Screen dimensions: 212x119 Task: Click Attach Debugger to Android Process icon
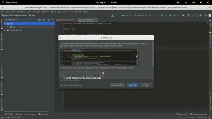pos(175,16)
